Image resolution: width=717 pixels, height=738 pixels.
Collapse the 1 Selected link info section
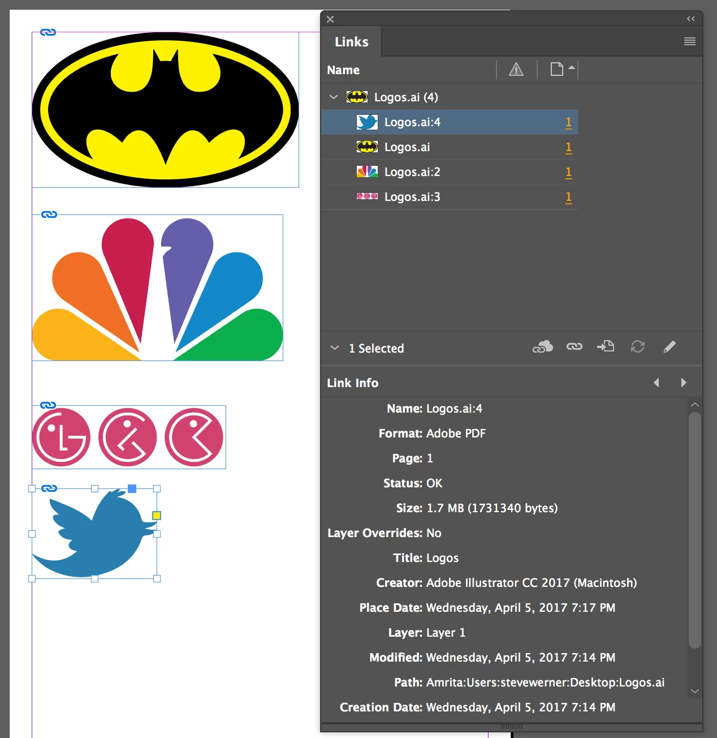pyautogui.click(x=335, y=347)
